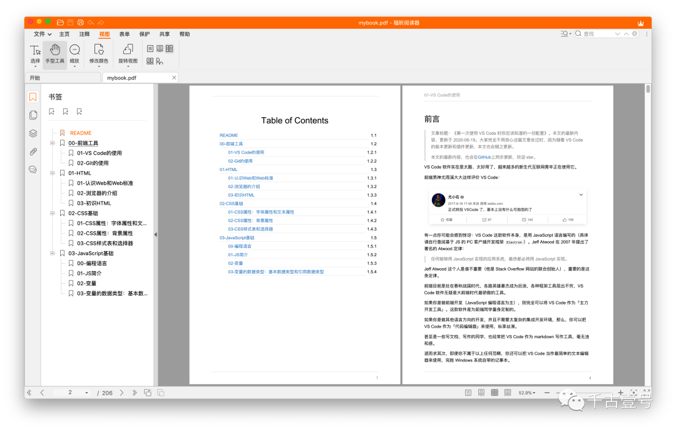Open the 保护 ribbon tab
Screen dimensions: 676x431
145,34
